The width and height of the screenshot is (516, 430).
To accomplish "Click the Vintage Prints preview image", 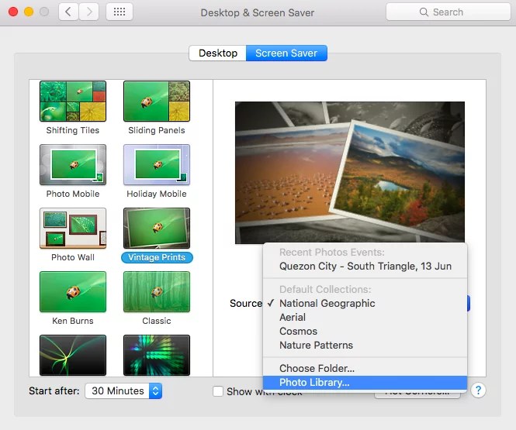I will (x=350, y=173).
